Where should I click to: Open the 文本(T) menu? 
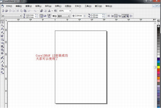pyautogui.click(x=78, y=6)
